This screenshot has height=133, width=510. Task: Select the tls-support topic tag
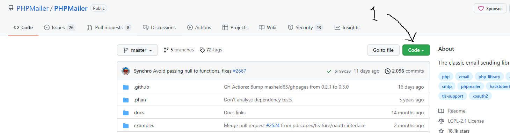[452, 96]
